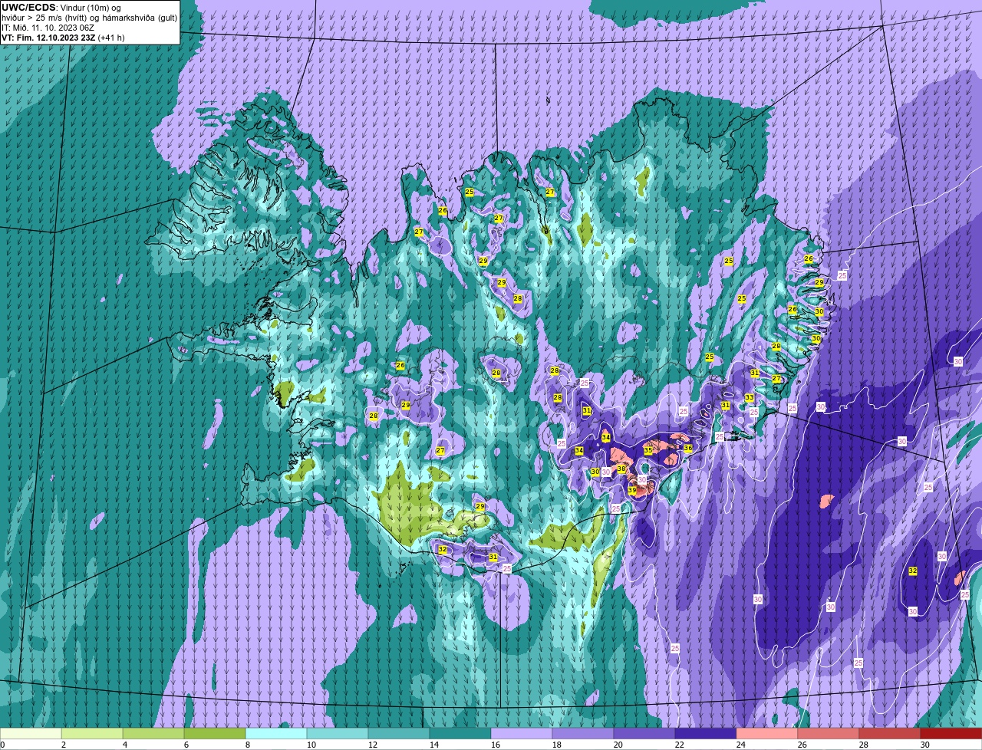Click the pale yellow 0–2 m/s legend swatch
Viewport: 982px width, 750px height.
pos(31,734)
